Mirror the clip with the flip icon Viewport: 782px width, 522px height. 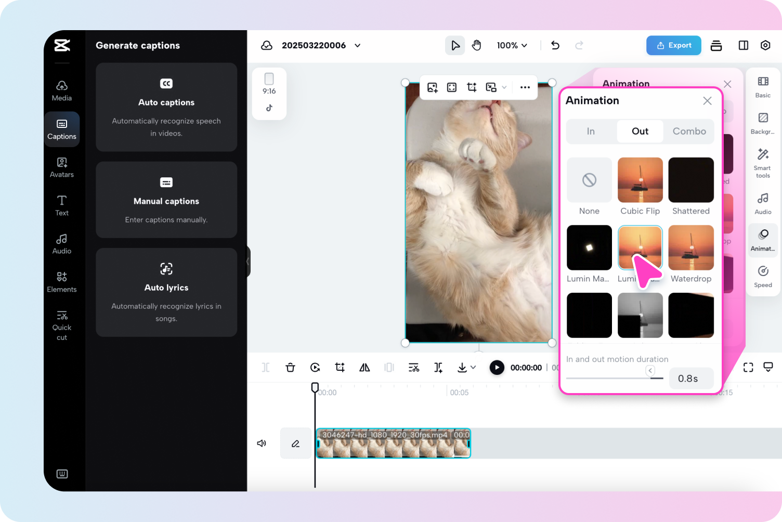(x=364, y=367)
